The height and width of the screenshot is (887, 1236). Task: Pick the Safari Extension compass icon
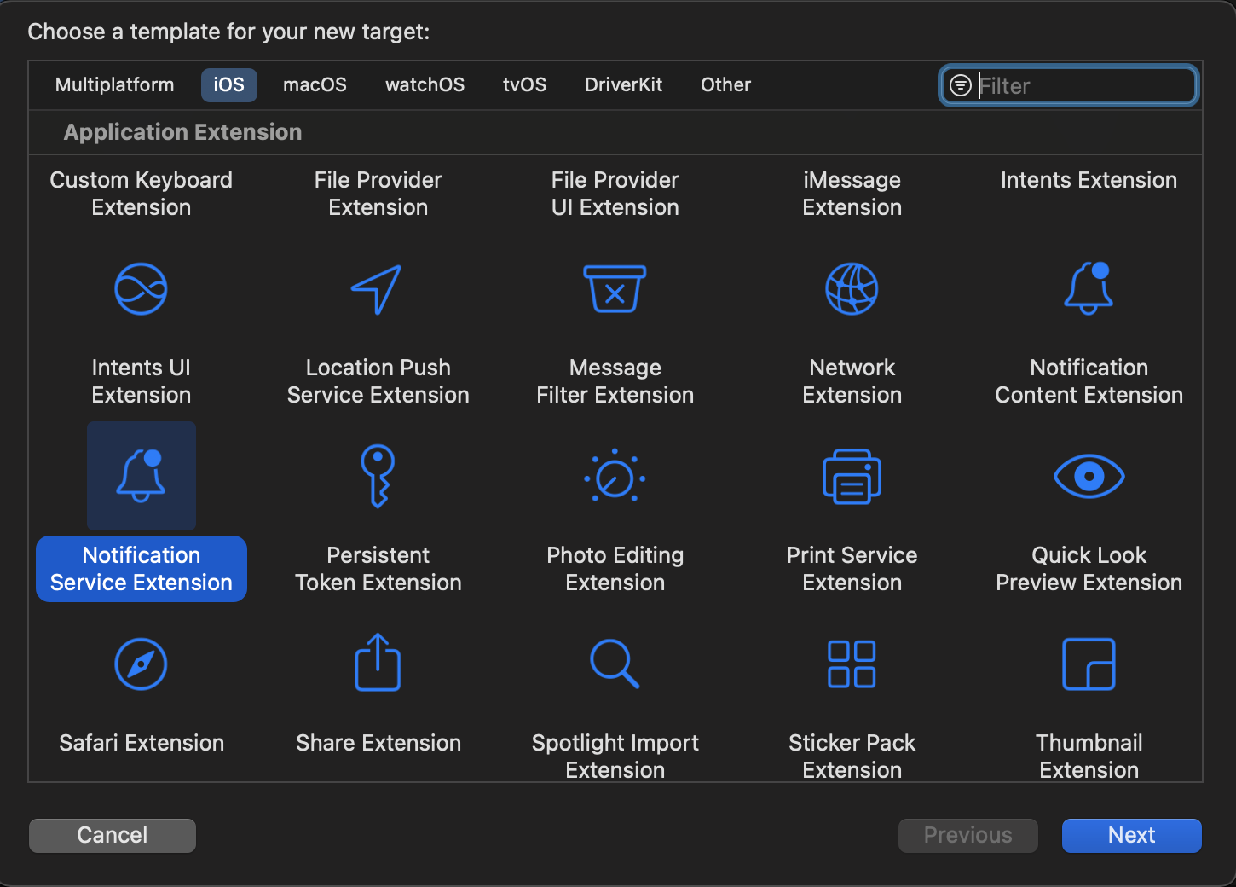click(x=141, y=664)
